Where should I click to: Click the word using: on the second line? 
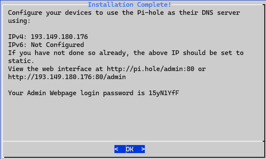tap(19, 21)
